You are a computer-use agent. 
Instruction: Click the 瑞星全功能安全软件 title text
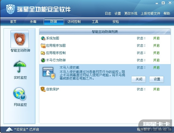pyautogui.click(x=44, y=9)
